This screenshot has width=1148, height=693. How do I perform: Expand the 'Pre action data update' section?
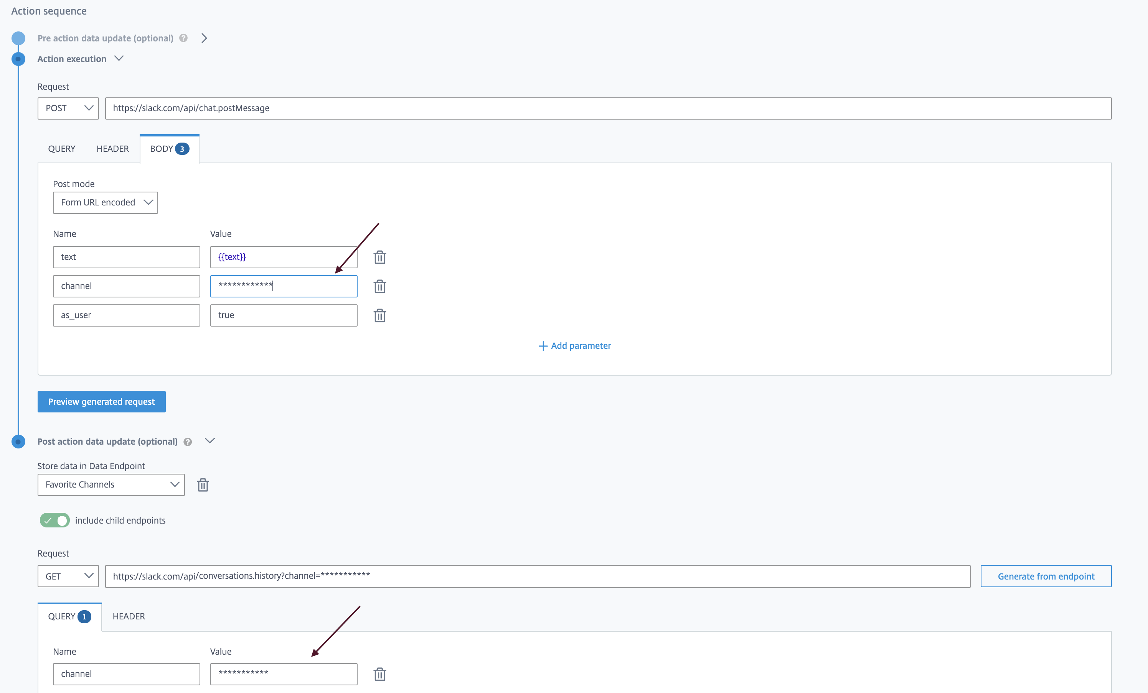click(x=204, y=38)
